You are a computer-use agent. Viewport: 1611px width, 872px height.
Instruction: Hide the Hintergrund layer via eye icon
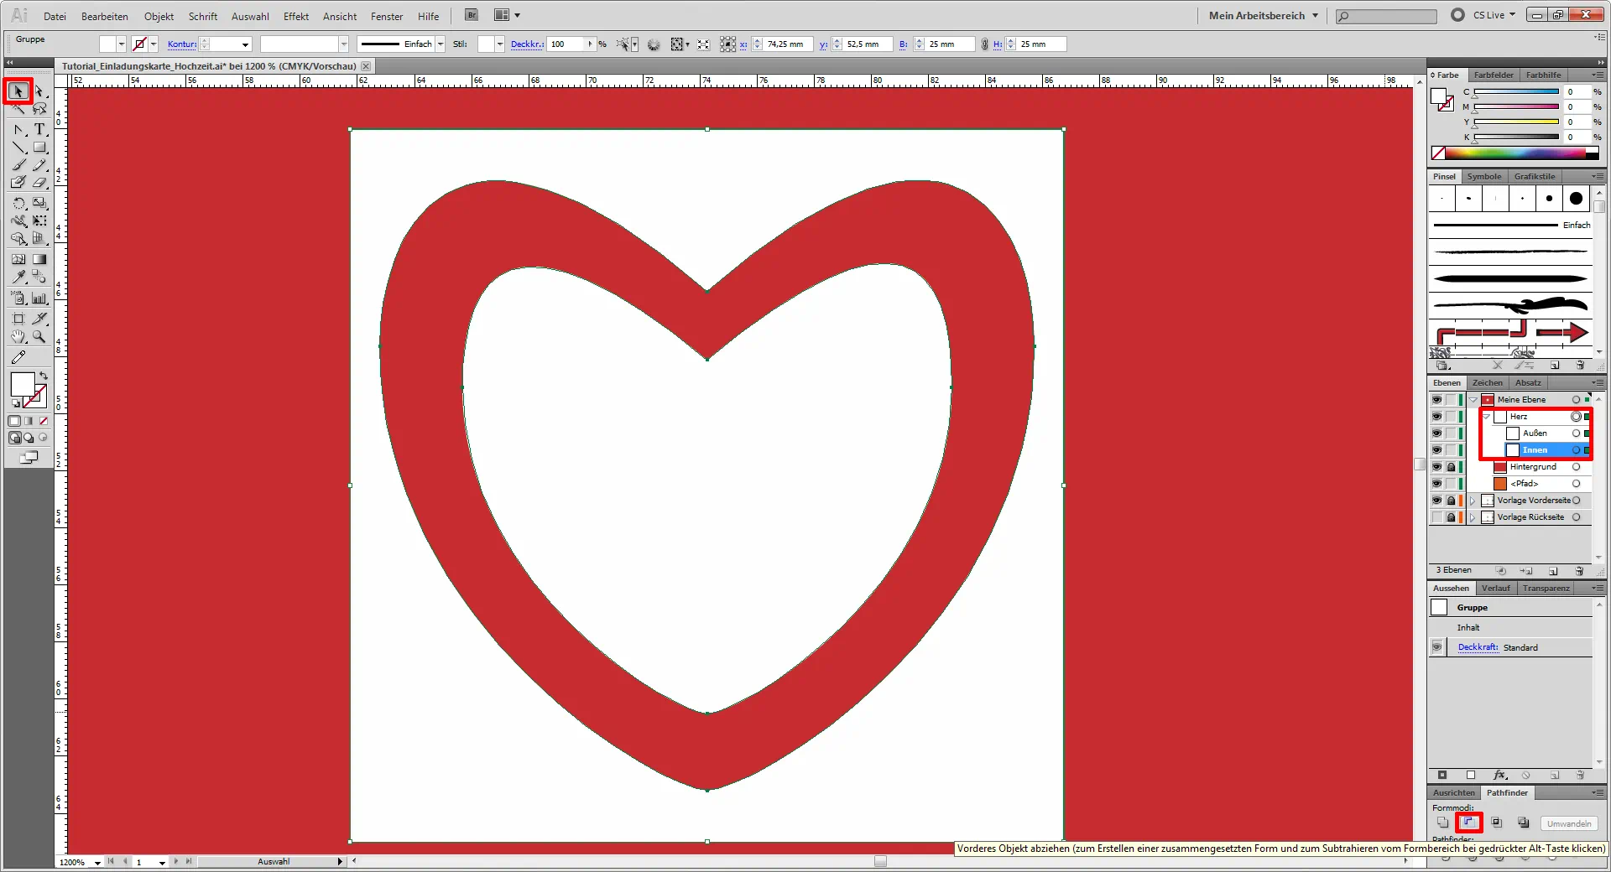pyautogui.click(x=1436, y=467)
